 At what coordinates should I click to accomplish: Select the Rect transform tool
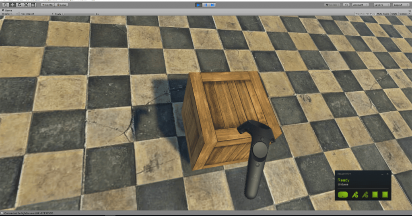pyautogui.click(x=33, y=5)
